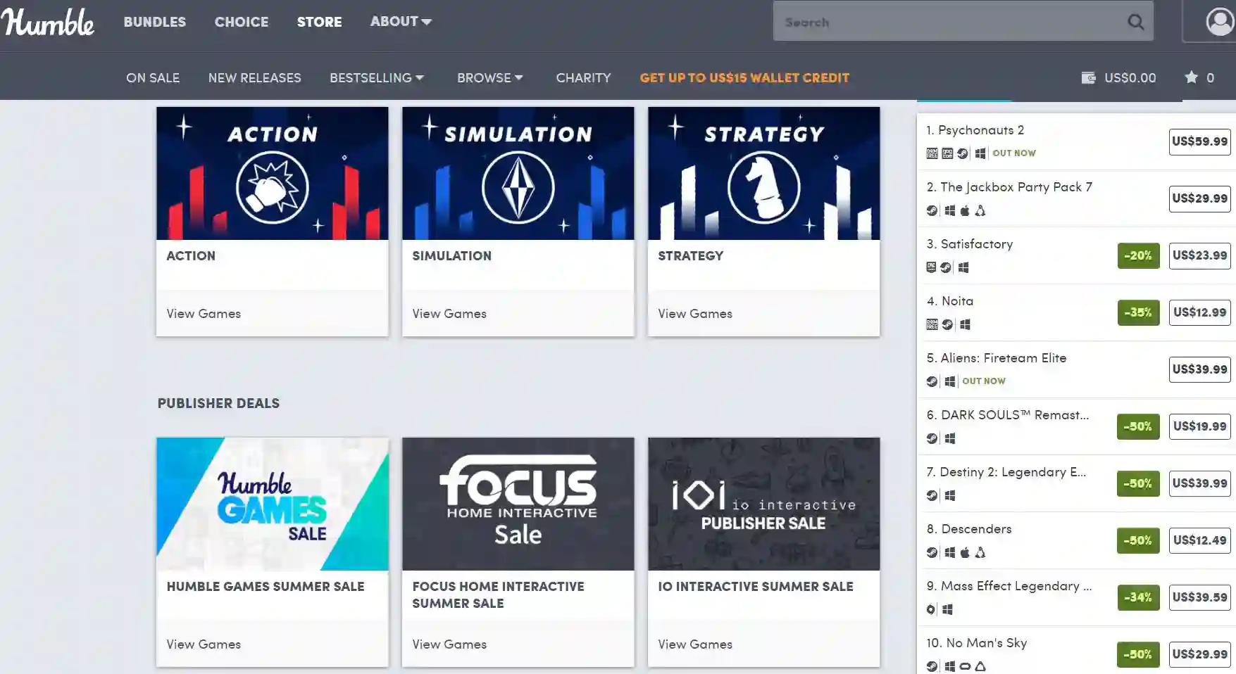Image resolution: width=1236 pixels, height=674 pixels.
Task: Click the wallet balance US$0.00
Action: coord(1130,77)
